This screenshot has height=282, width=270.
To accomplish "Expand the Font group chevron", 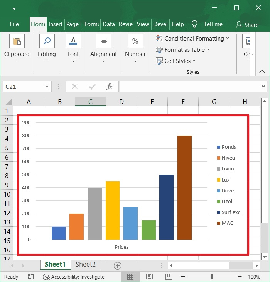I will tap(73, 61).
